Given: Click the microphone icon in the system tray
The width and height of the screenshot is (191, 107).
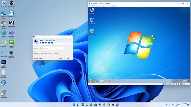Looking at the screenshot, I should tap(169, 105).
